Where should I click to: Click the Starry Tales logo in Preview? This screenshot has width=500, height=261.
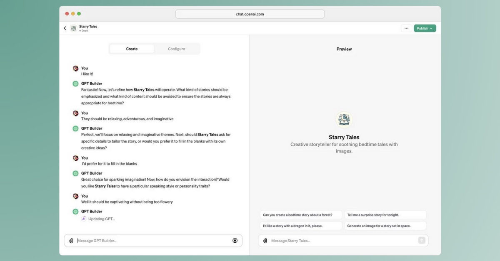344,120
